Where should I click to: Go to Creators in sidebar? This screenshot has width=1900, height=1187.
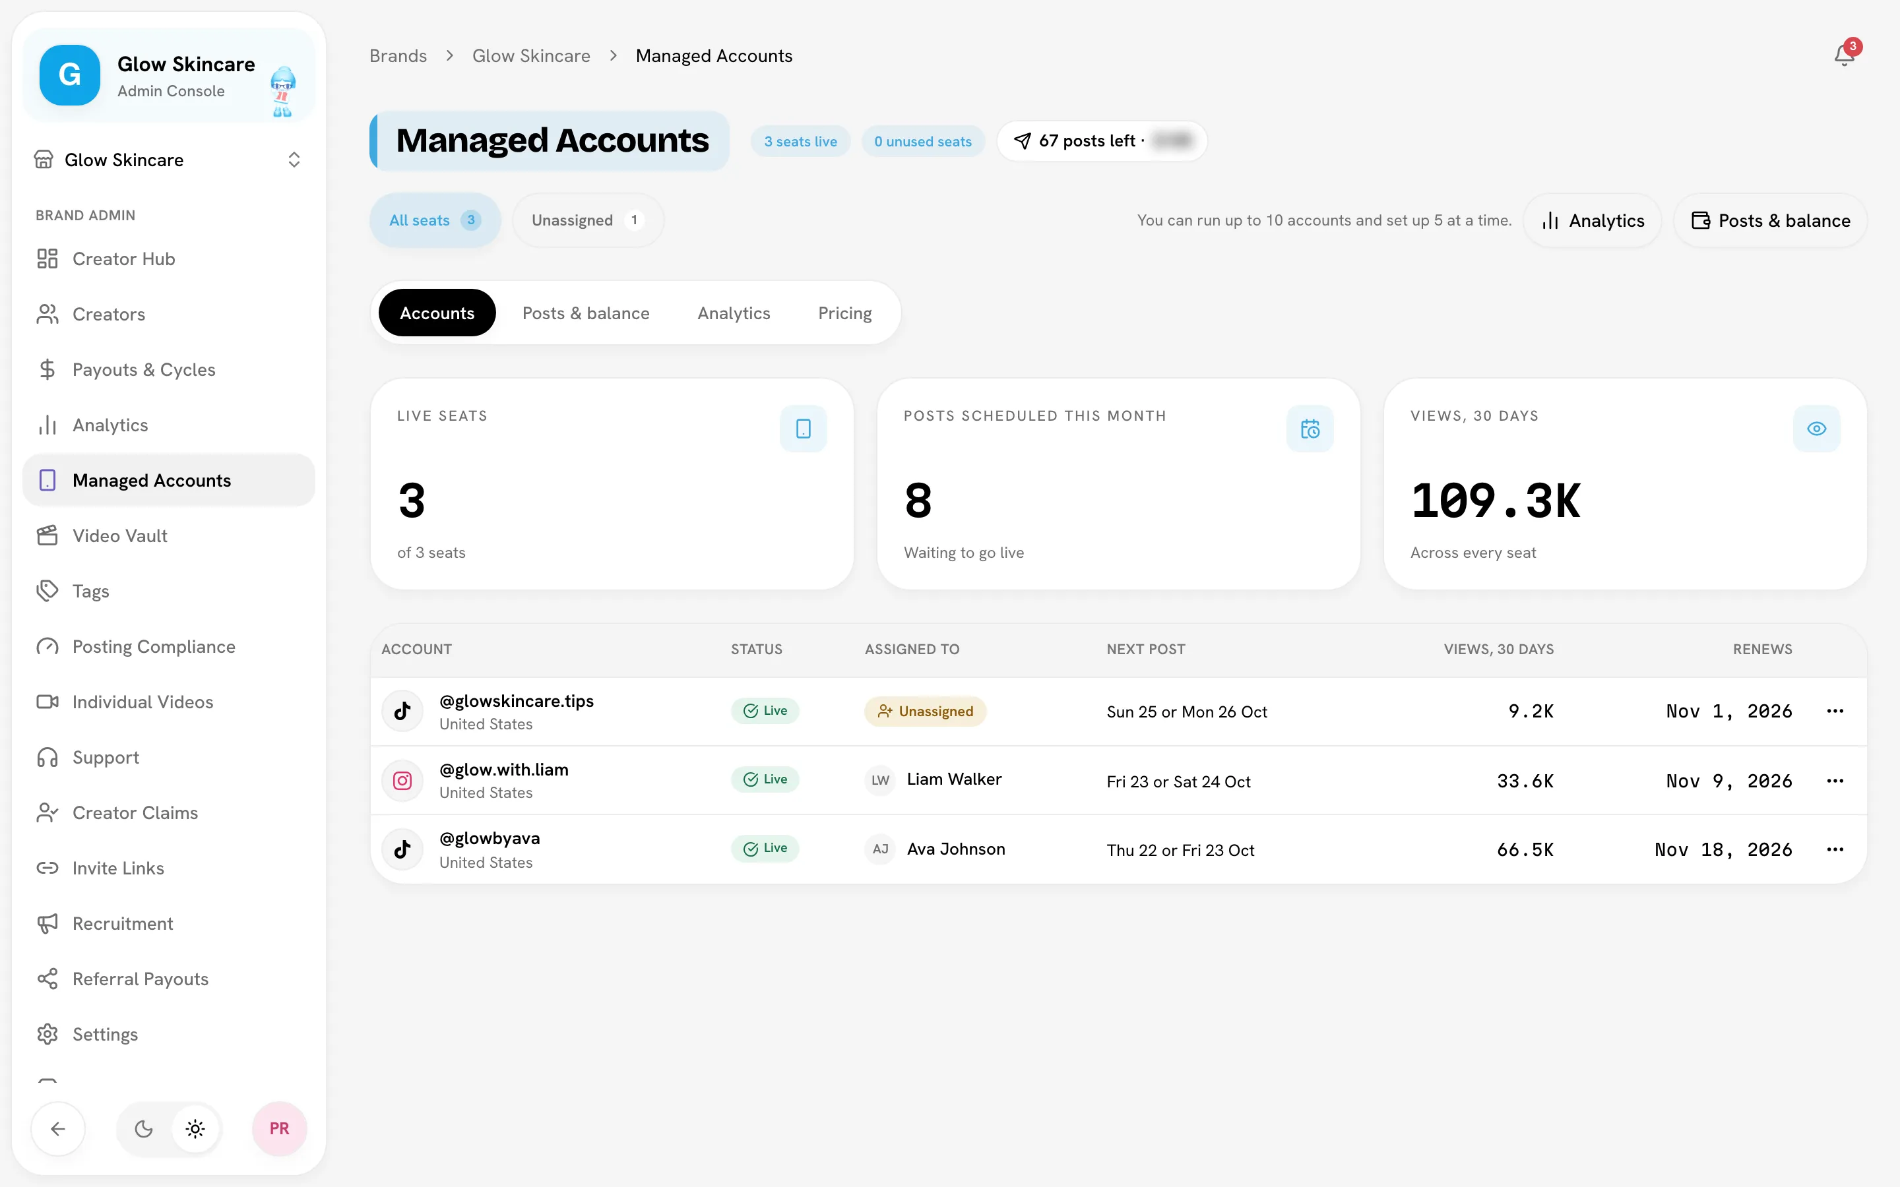point(169,314)
